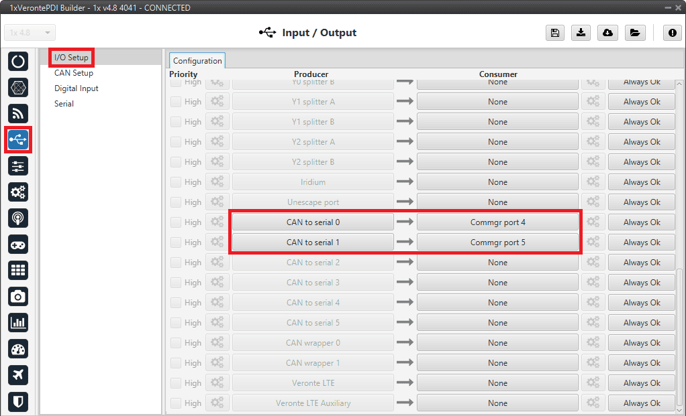
Task: Check High priority box for Veronte LTE row
Action: click(176, 383)
